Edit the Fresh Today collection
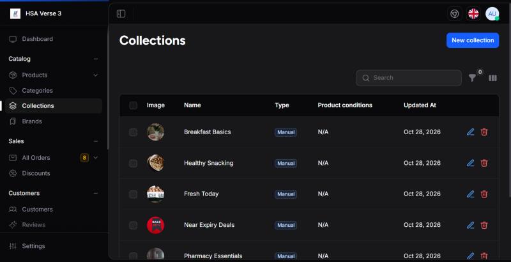The width and height of the screenshot is (511, 262). [x=470, y=194]
